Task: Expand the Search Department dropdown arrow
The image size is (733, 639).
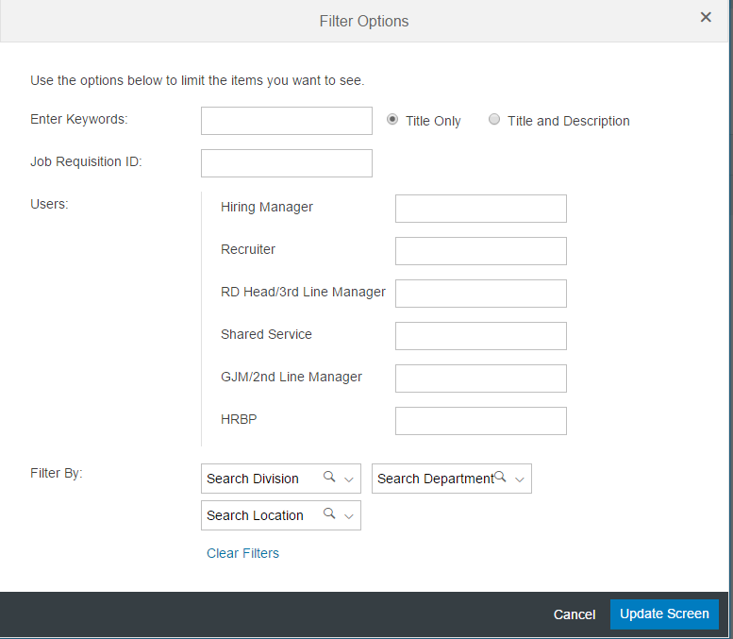Action: pyautogui.click(x=520, y=479)
